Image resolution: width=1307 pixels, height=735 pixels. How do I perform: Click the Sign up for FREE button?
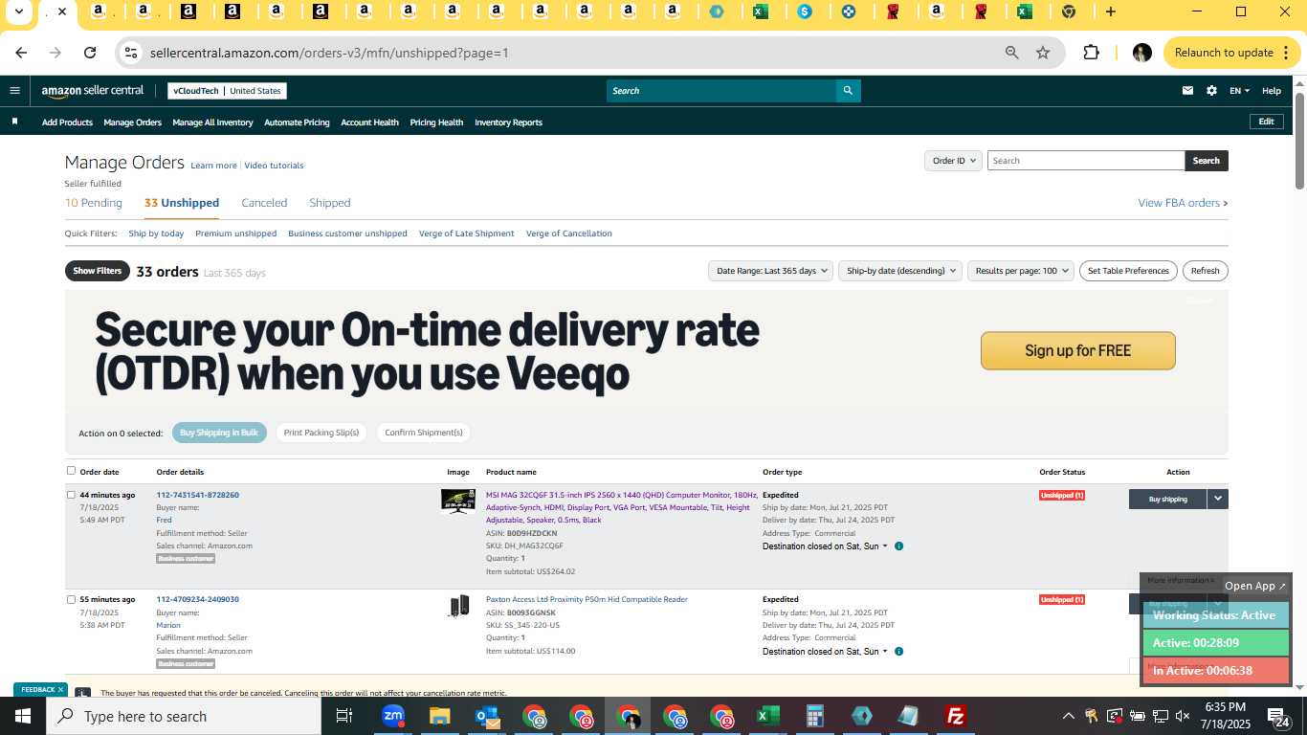pyautogui.click(x=1077, y=350)
